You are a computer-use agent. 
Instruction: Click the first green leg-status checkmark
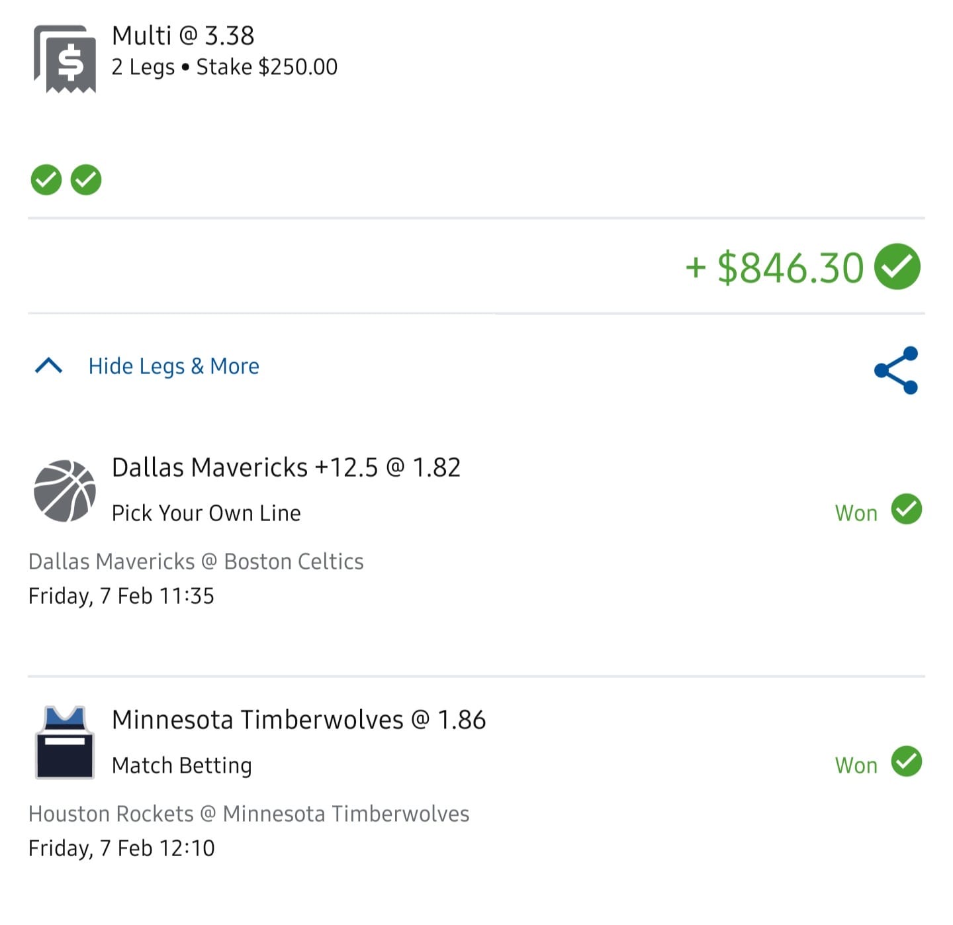46,179
